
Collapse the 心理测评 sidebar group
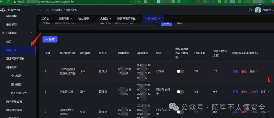point(32,33)
